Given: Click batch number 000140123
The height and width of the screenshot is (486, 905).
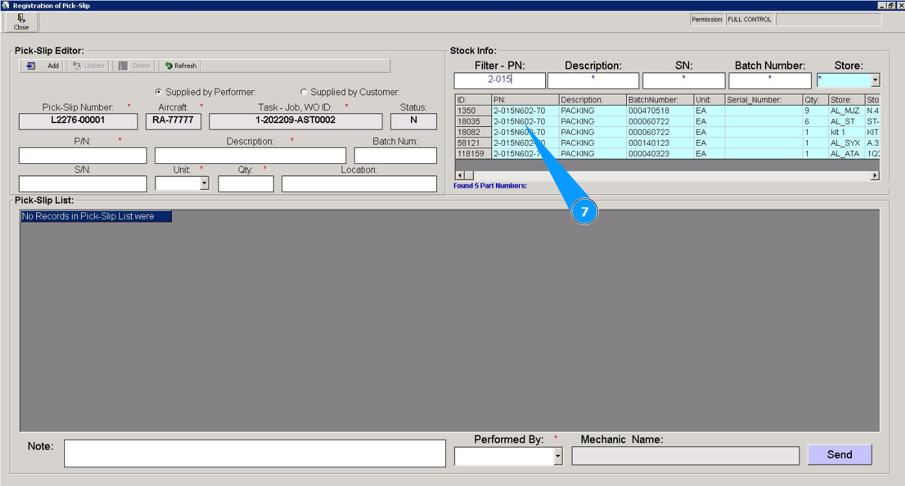Looking at the screenshot, I should [660, 143].
